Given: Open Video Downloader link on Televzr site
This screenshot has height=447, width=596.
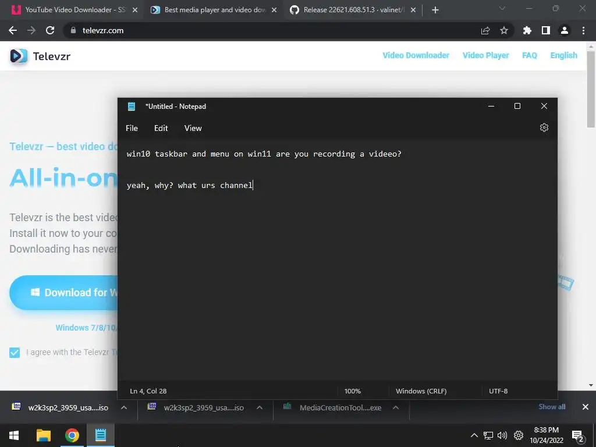Looking at the screenshot, I should (416, 55).
